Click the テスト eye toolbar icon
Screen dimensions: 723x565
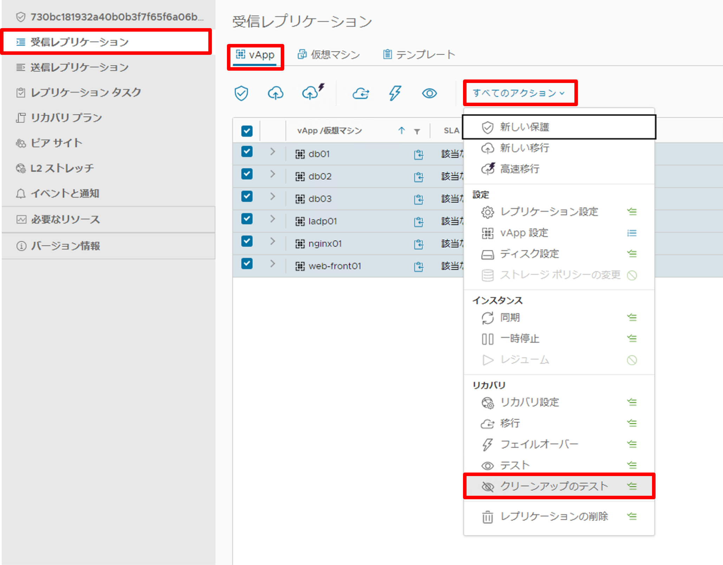pyautogui.click(x=429, y=93)
